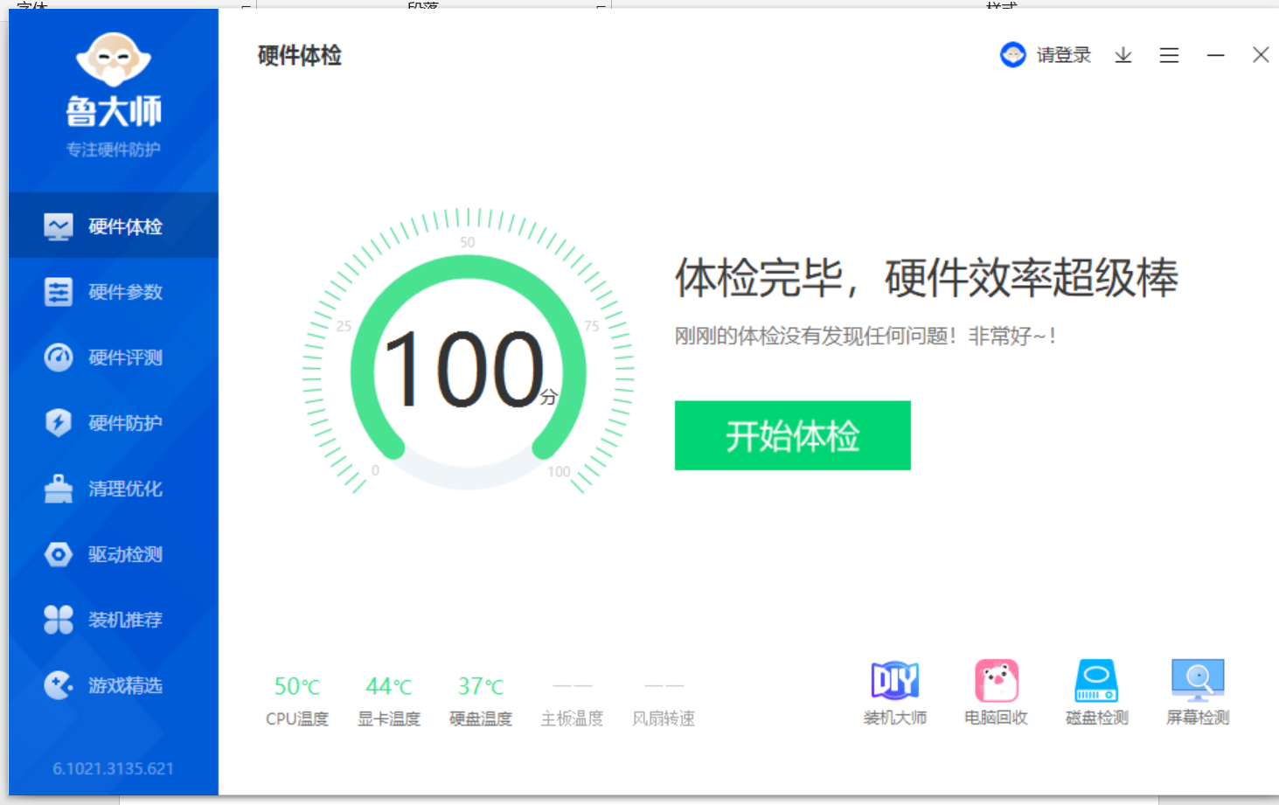Click the 硬盘温度 37℃ reading
The width and height of the screenshot is (1279, 805).
tap(481, 701)
